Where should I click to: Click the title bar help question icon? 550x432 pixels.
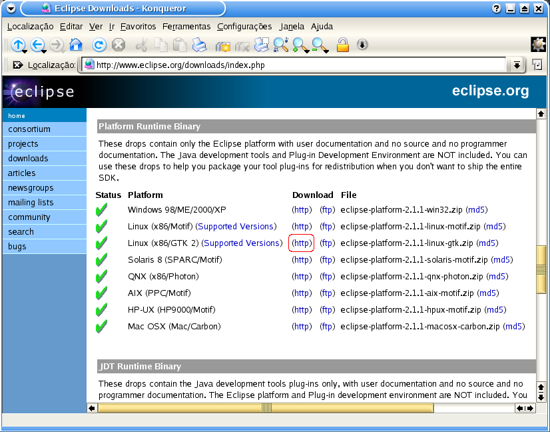coord(496,9)
